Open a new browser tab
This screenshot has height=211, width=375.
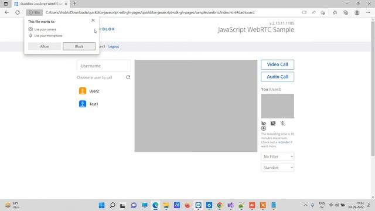(x=74, y=4)
